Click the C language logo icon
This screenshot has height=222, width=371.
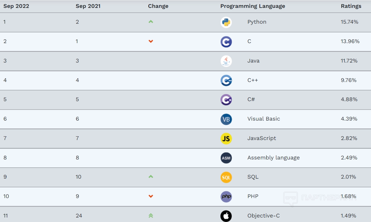click(226, 42)
